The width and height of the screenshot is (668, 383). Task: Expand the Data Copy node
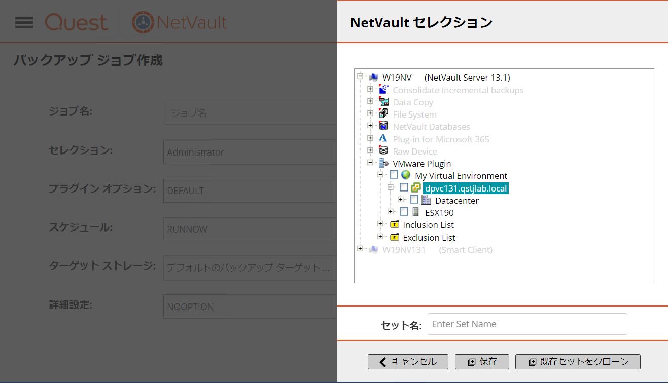370,101
